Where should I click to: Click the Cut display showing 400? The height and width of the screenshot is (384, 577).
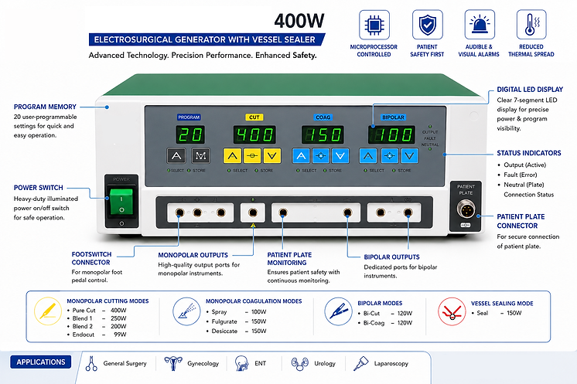click(x=254, y=135)
